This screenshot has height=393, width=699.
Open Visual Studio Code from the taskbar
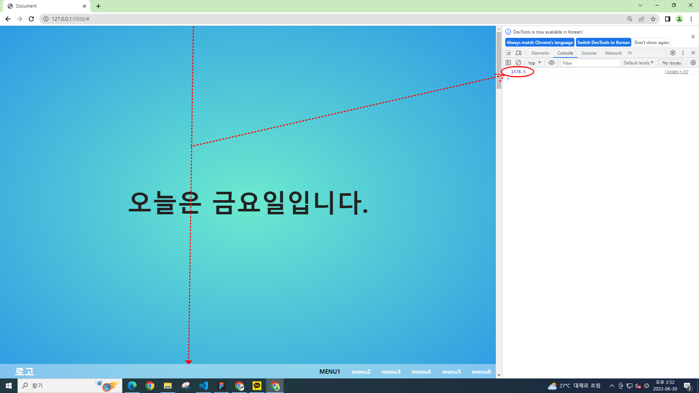[x=204, y=385]
